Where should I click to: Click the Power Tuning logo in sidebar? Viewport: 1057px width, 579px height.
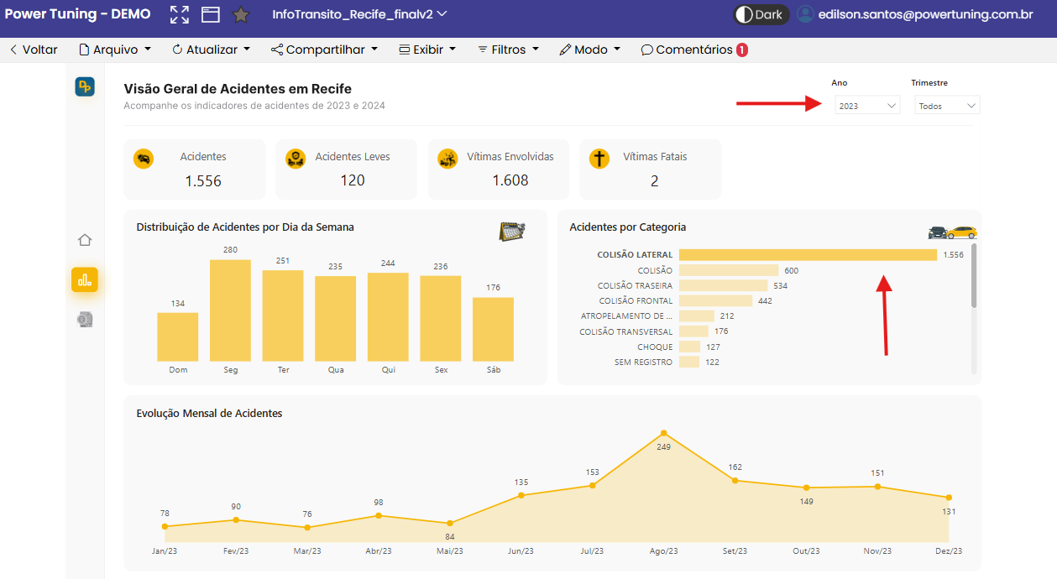point(85,86)
